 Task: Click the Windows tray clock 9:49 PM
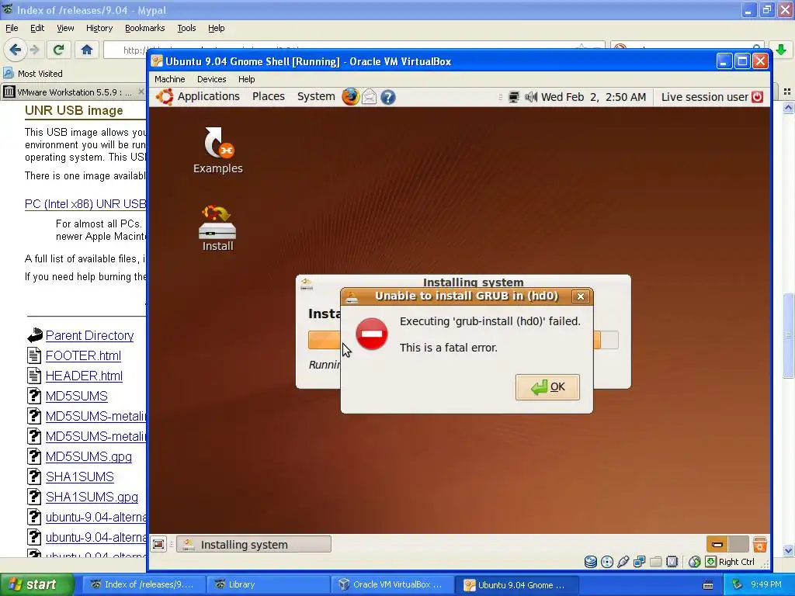765,584
